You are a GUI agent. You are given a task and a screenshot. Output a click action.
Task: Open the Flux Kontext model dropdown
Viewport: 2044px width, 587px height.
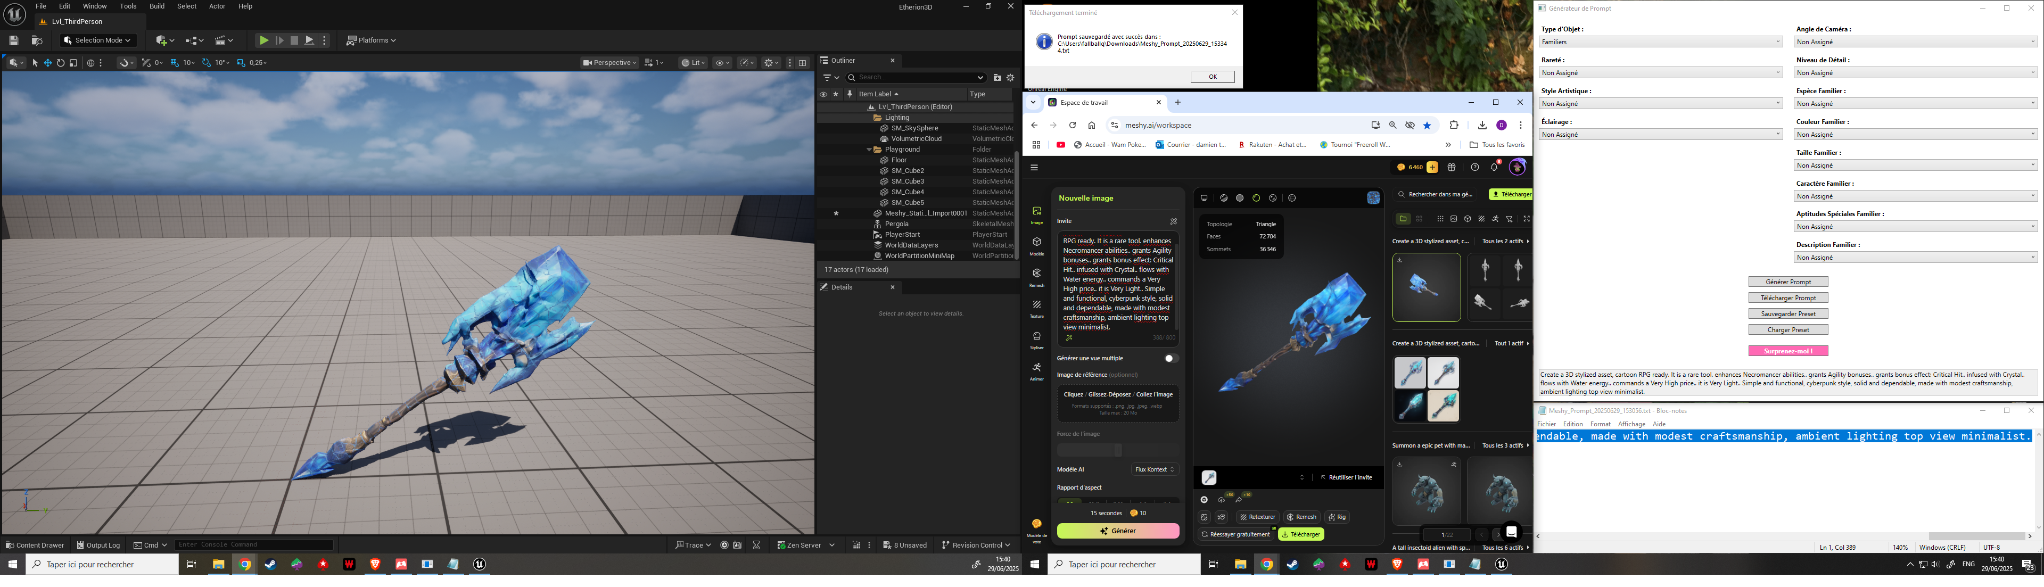(x=1155, y=469)
